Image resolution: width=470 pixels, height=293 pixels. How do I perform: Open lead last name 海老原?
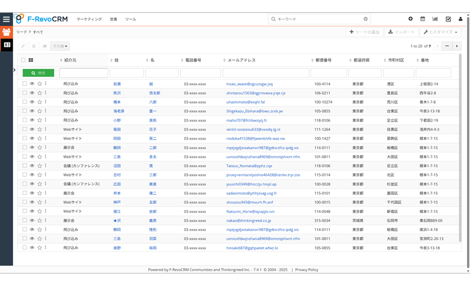(118, 111)
